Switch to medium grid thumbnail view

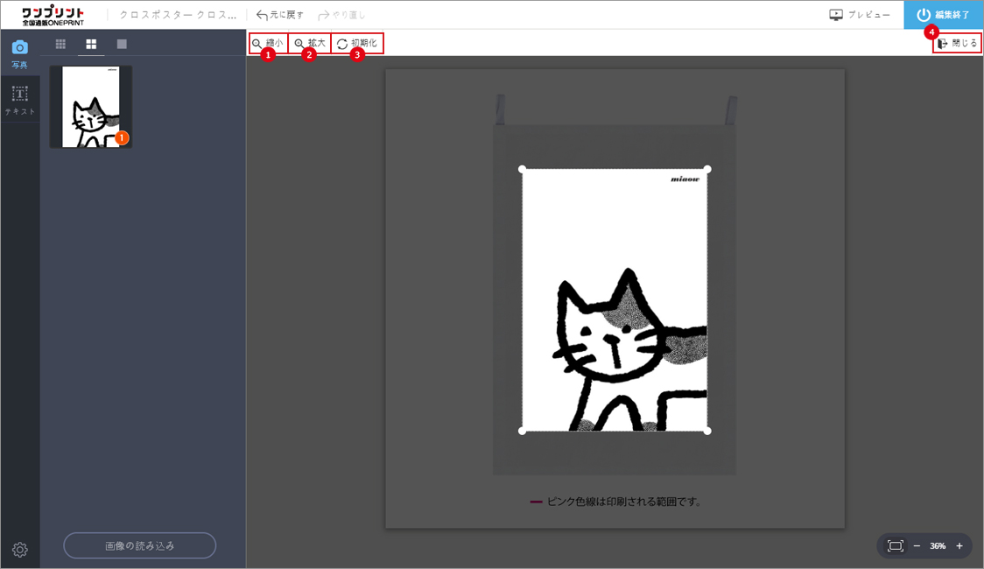[x=91, y=44]
